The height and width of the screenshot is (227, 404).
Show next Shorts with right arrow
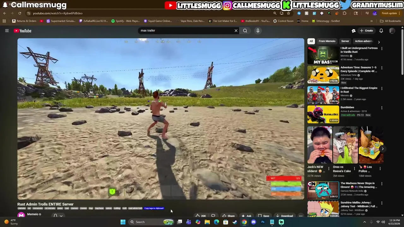(383, 149)
